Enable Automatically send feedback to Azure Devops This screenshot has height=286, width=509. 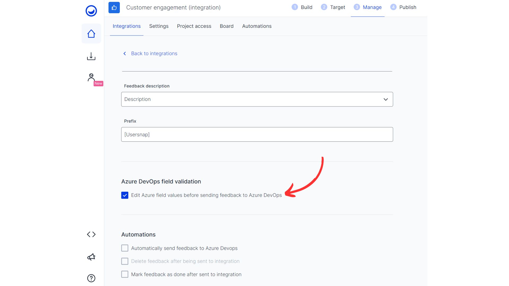tap(125, 248)
